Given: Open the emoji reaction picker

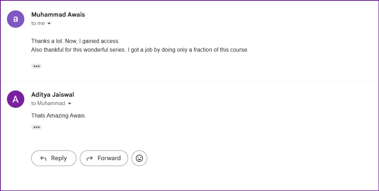Looking at the screenshot, I should click(x=139, y=158).
